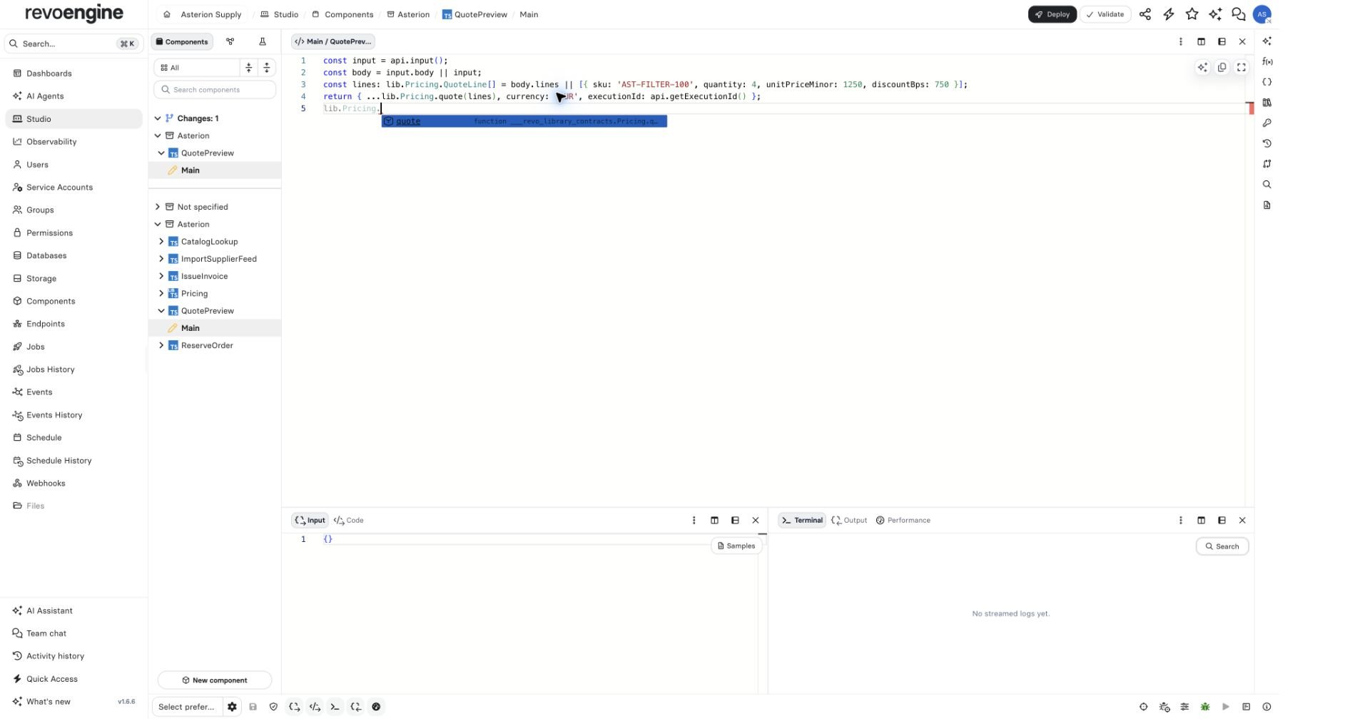Click the Search components field
The image size is (1370, 721).
pos(215,90)
